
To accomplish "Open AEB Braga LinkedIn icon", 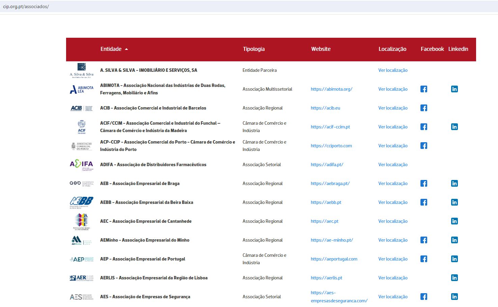I will point(455,183).
